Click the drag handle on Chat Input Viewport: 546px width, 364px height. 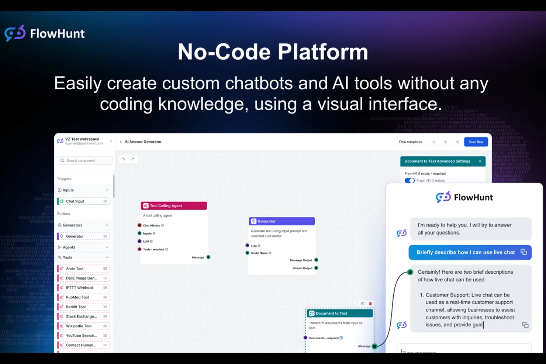(105, 201)
